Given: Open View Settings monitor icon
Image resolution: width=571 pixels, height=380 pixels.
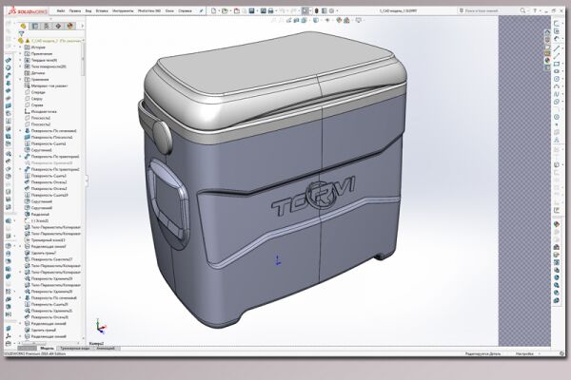Looking at the screenshot, I should (x=359, y=20).
